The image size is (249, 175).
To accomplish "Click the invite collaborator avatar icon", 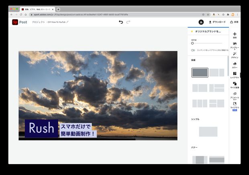I will pos(201,22).
